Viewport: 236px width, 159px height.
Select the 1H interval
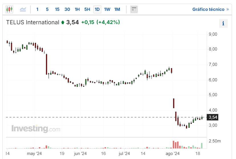[77, 9]
